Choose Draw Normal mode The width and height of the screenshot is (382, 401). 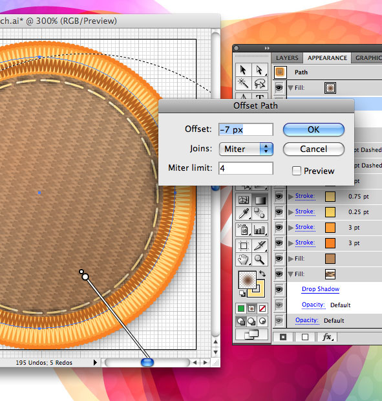click(x=240, y=321)
